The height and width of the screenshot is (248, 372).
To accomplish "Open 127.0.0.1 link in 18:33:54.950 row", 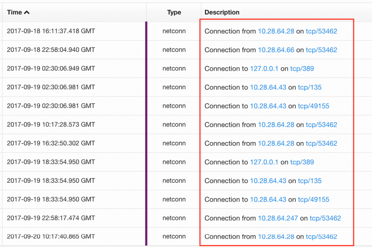I will 264,162.
